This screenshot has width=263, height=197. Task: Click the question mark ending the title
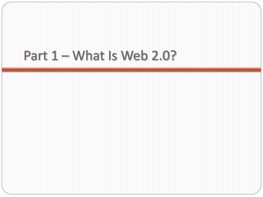[173, 55]
